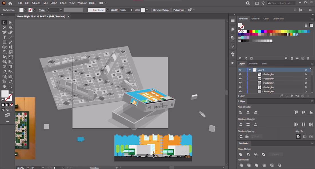
Task: Click the delivery truck illustration artwork
Action: [x=153, y=148]
